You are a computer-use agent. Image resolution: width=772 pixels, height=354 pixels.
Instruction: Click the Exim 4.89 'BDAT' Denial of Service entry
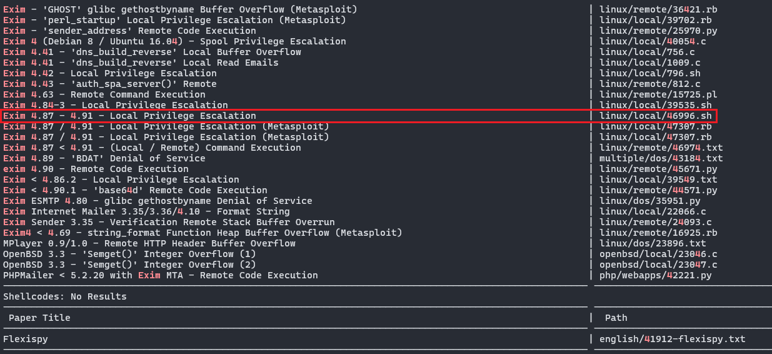pyautogui.click(x=104, y=158)
